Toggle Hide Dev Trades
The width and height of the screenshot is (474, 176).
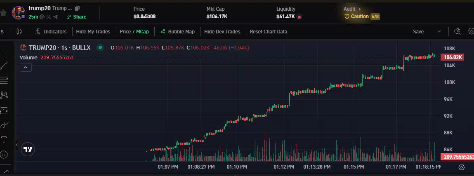222,31
